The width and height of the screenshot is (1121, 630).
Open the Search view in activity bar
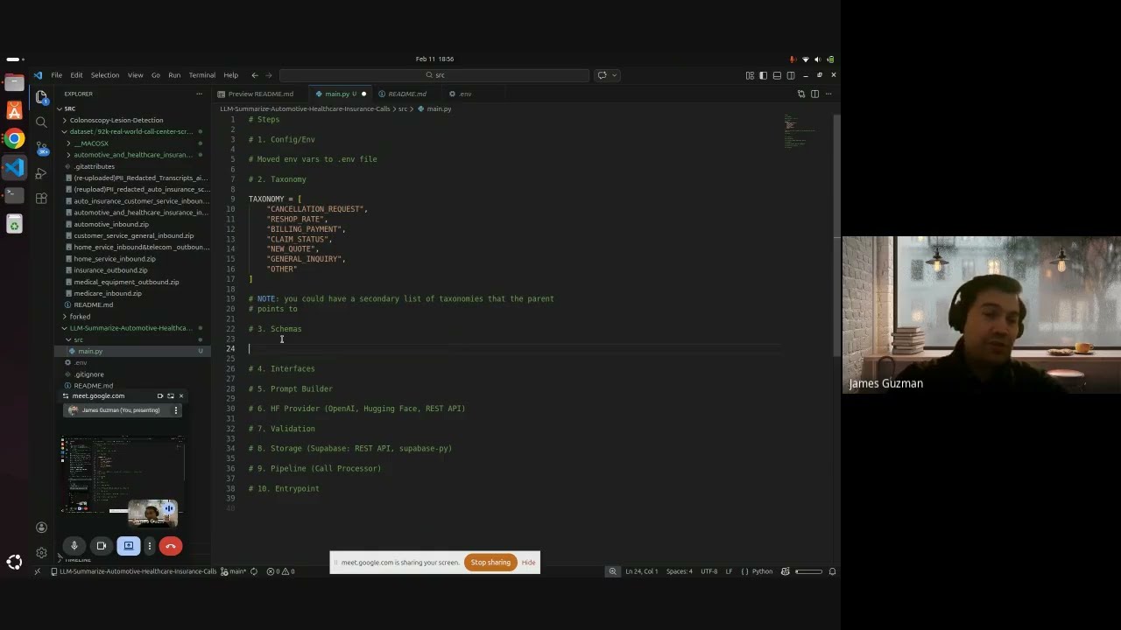(41, 122)
